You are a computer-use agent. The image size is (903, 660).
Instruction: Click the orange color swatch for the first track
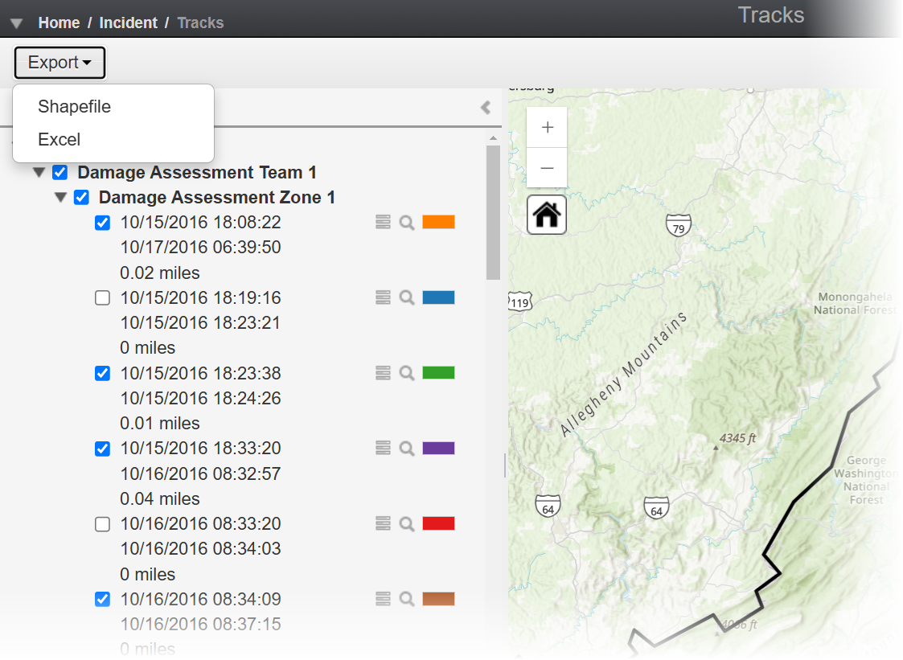[x=439, y=222]
